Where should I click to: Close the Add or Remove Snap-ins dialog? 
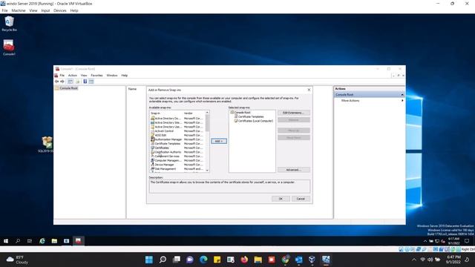[x=309, y=90]
